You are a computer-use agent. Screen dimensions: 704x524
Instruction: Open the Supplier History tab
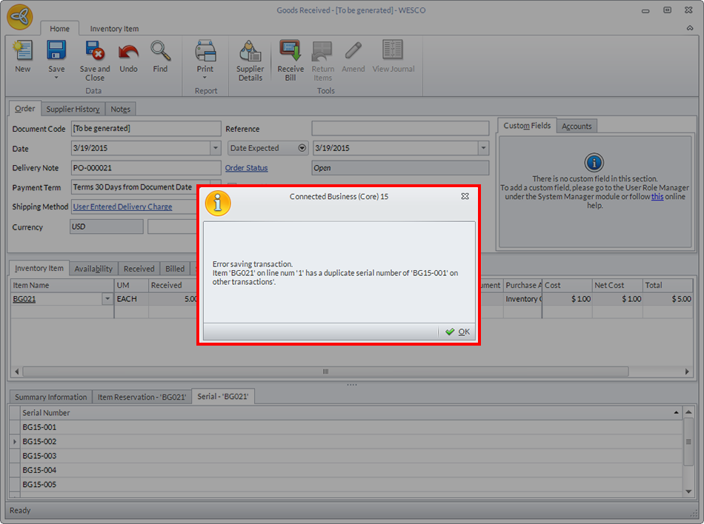pos(73,109)
